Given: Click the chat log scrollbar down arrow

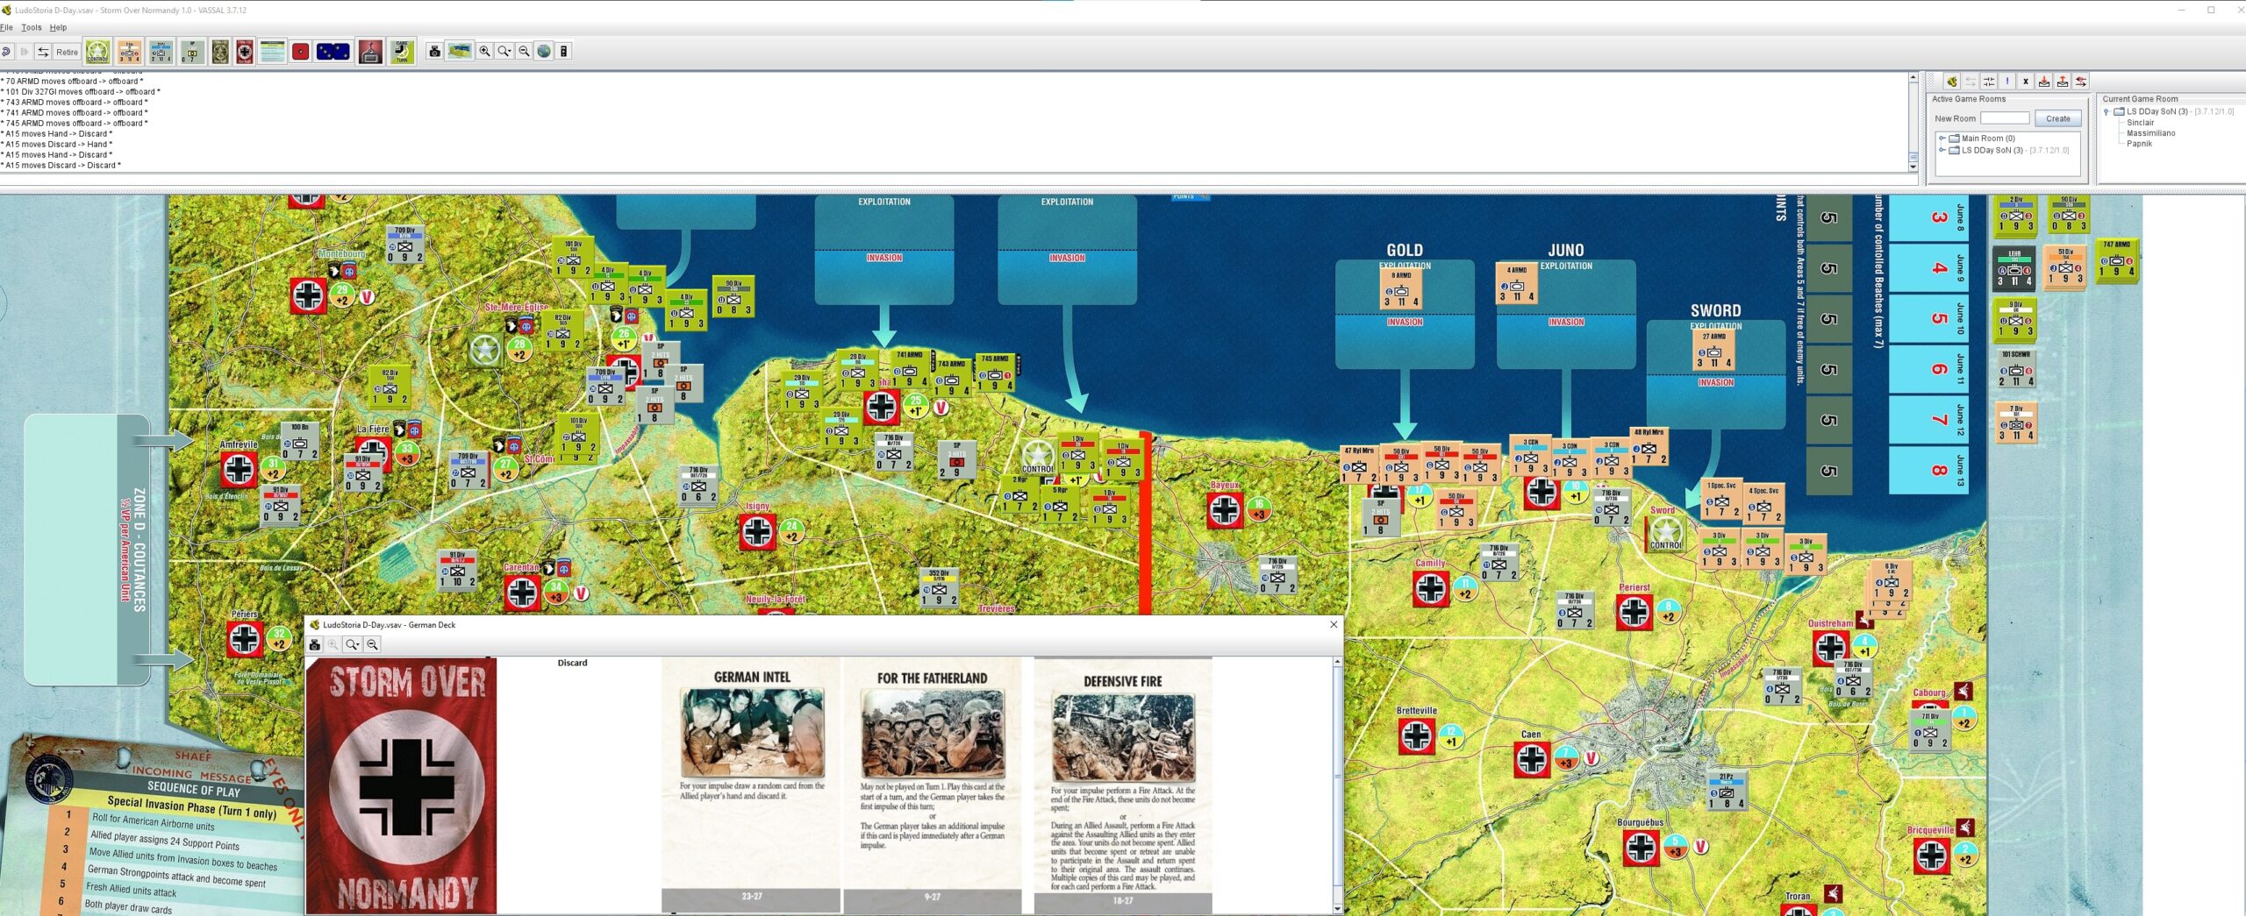Looking at the screenshot, I should point(1913,167).
